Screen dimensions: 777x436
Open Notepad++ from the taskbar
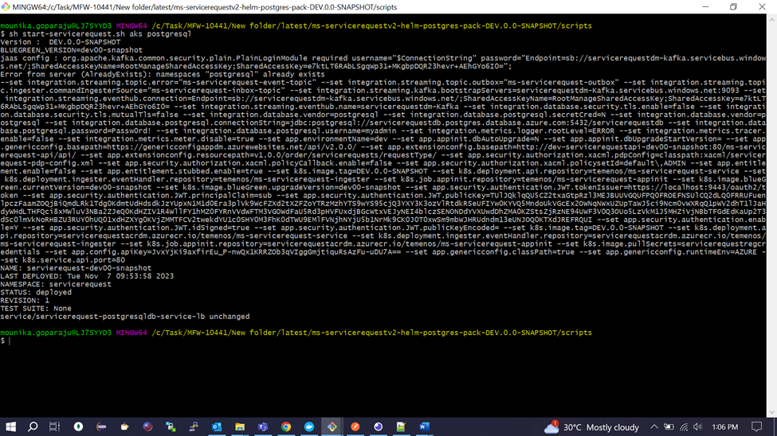(401, 427)
